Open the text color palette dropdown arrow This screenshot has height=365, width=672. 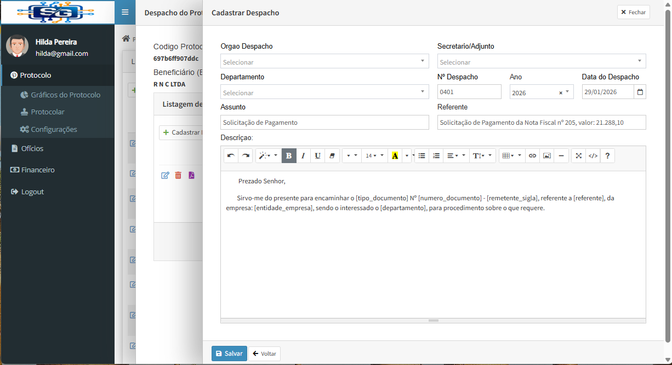click(x=407, y=155)
